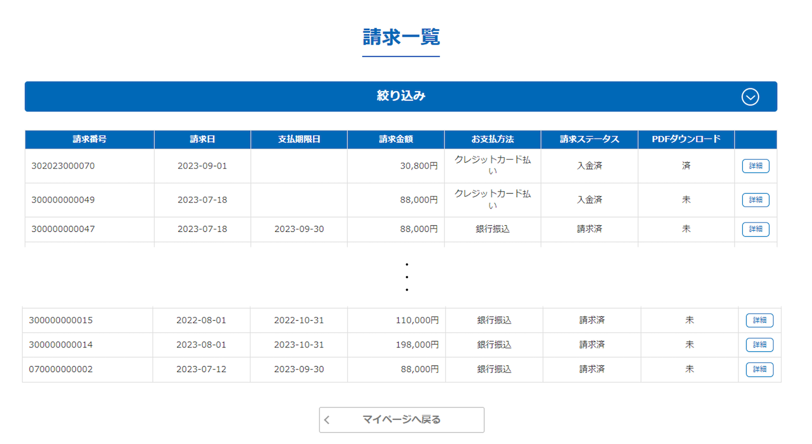812x444 pixels.
Task: Click PDF status 済 for invoice 302023000070
Action: (686, 165)
